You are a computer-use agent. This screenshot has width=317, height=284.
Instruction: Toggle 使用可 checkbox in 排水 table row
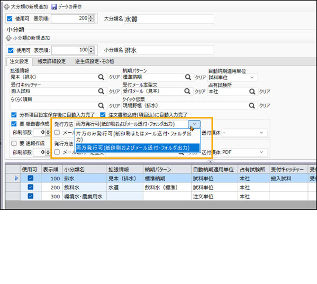[x=31, y=178]
